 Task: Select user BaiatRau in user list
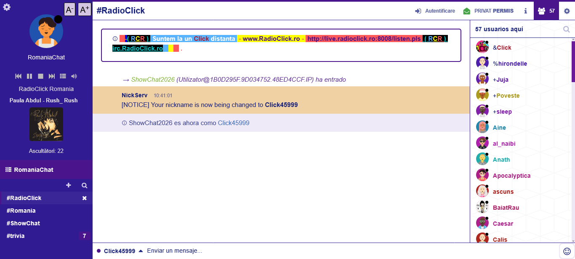(506, 208)
